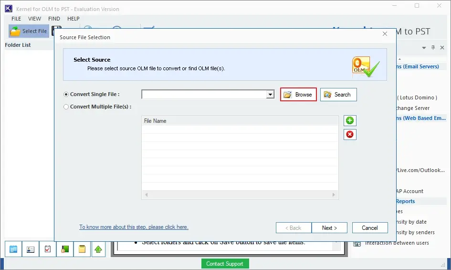Select Convert Multiple File(s) radio button
The image size is (451, 270).
tap(66, 107)
